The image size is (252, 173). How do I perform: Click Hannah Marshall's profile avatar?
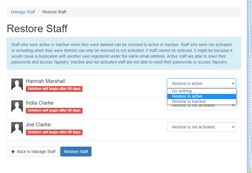click(17, 84)
